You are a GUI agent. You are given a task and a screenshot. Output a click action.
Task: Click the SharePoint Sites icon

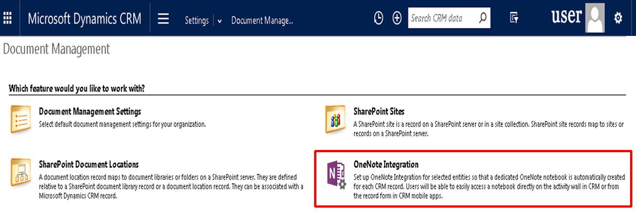coord(336,120)
